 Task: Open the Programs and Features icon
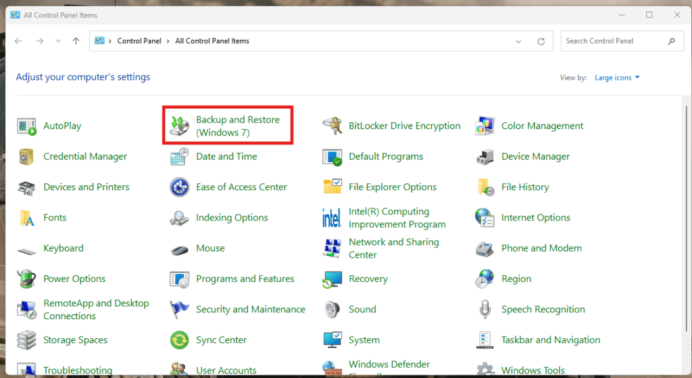(180, 279)
